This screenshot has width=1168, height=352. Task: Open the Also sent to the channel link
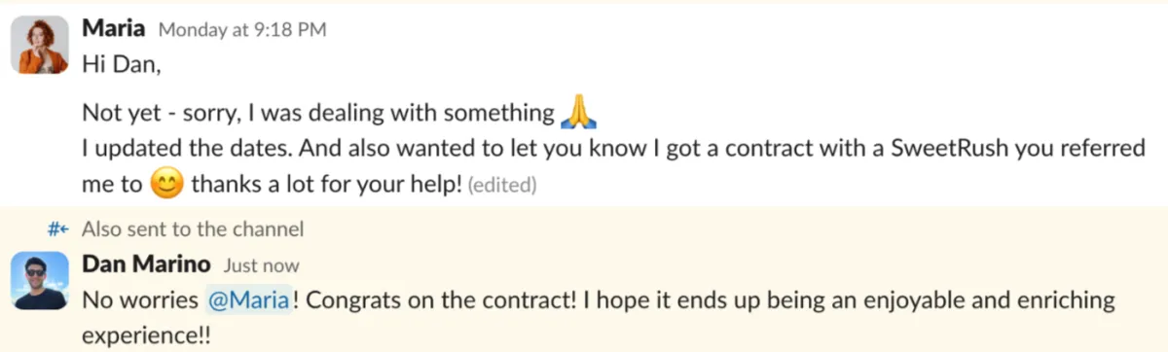pyautogui.click(x=193, y=229)
